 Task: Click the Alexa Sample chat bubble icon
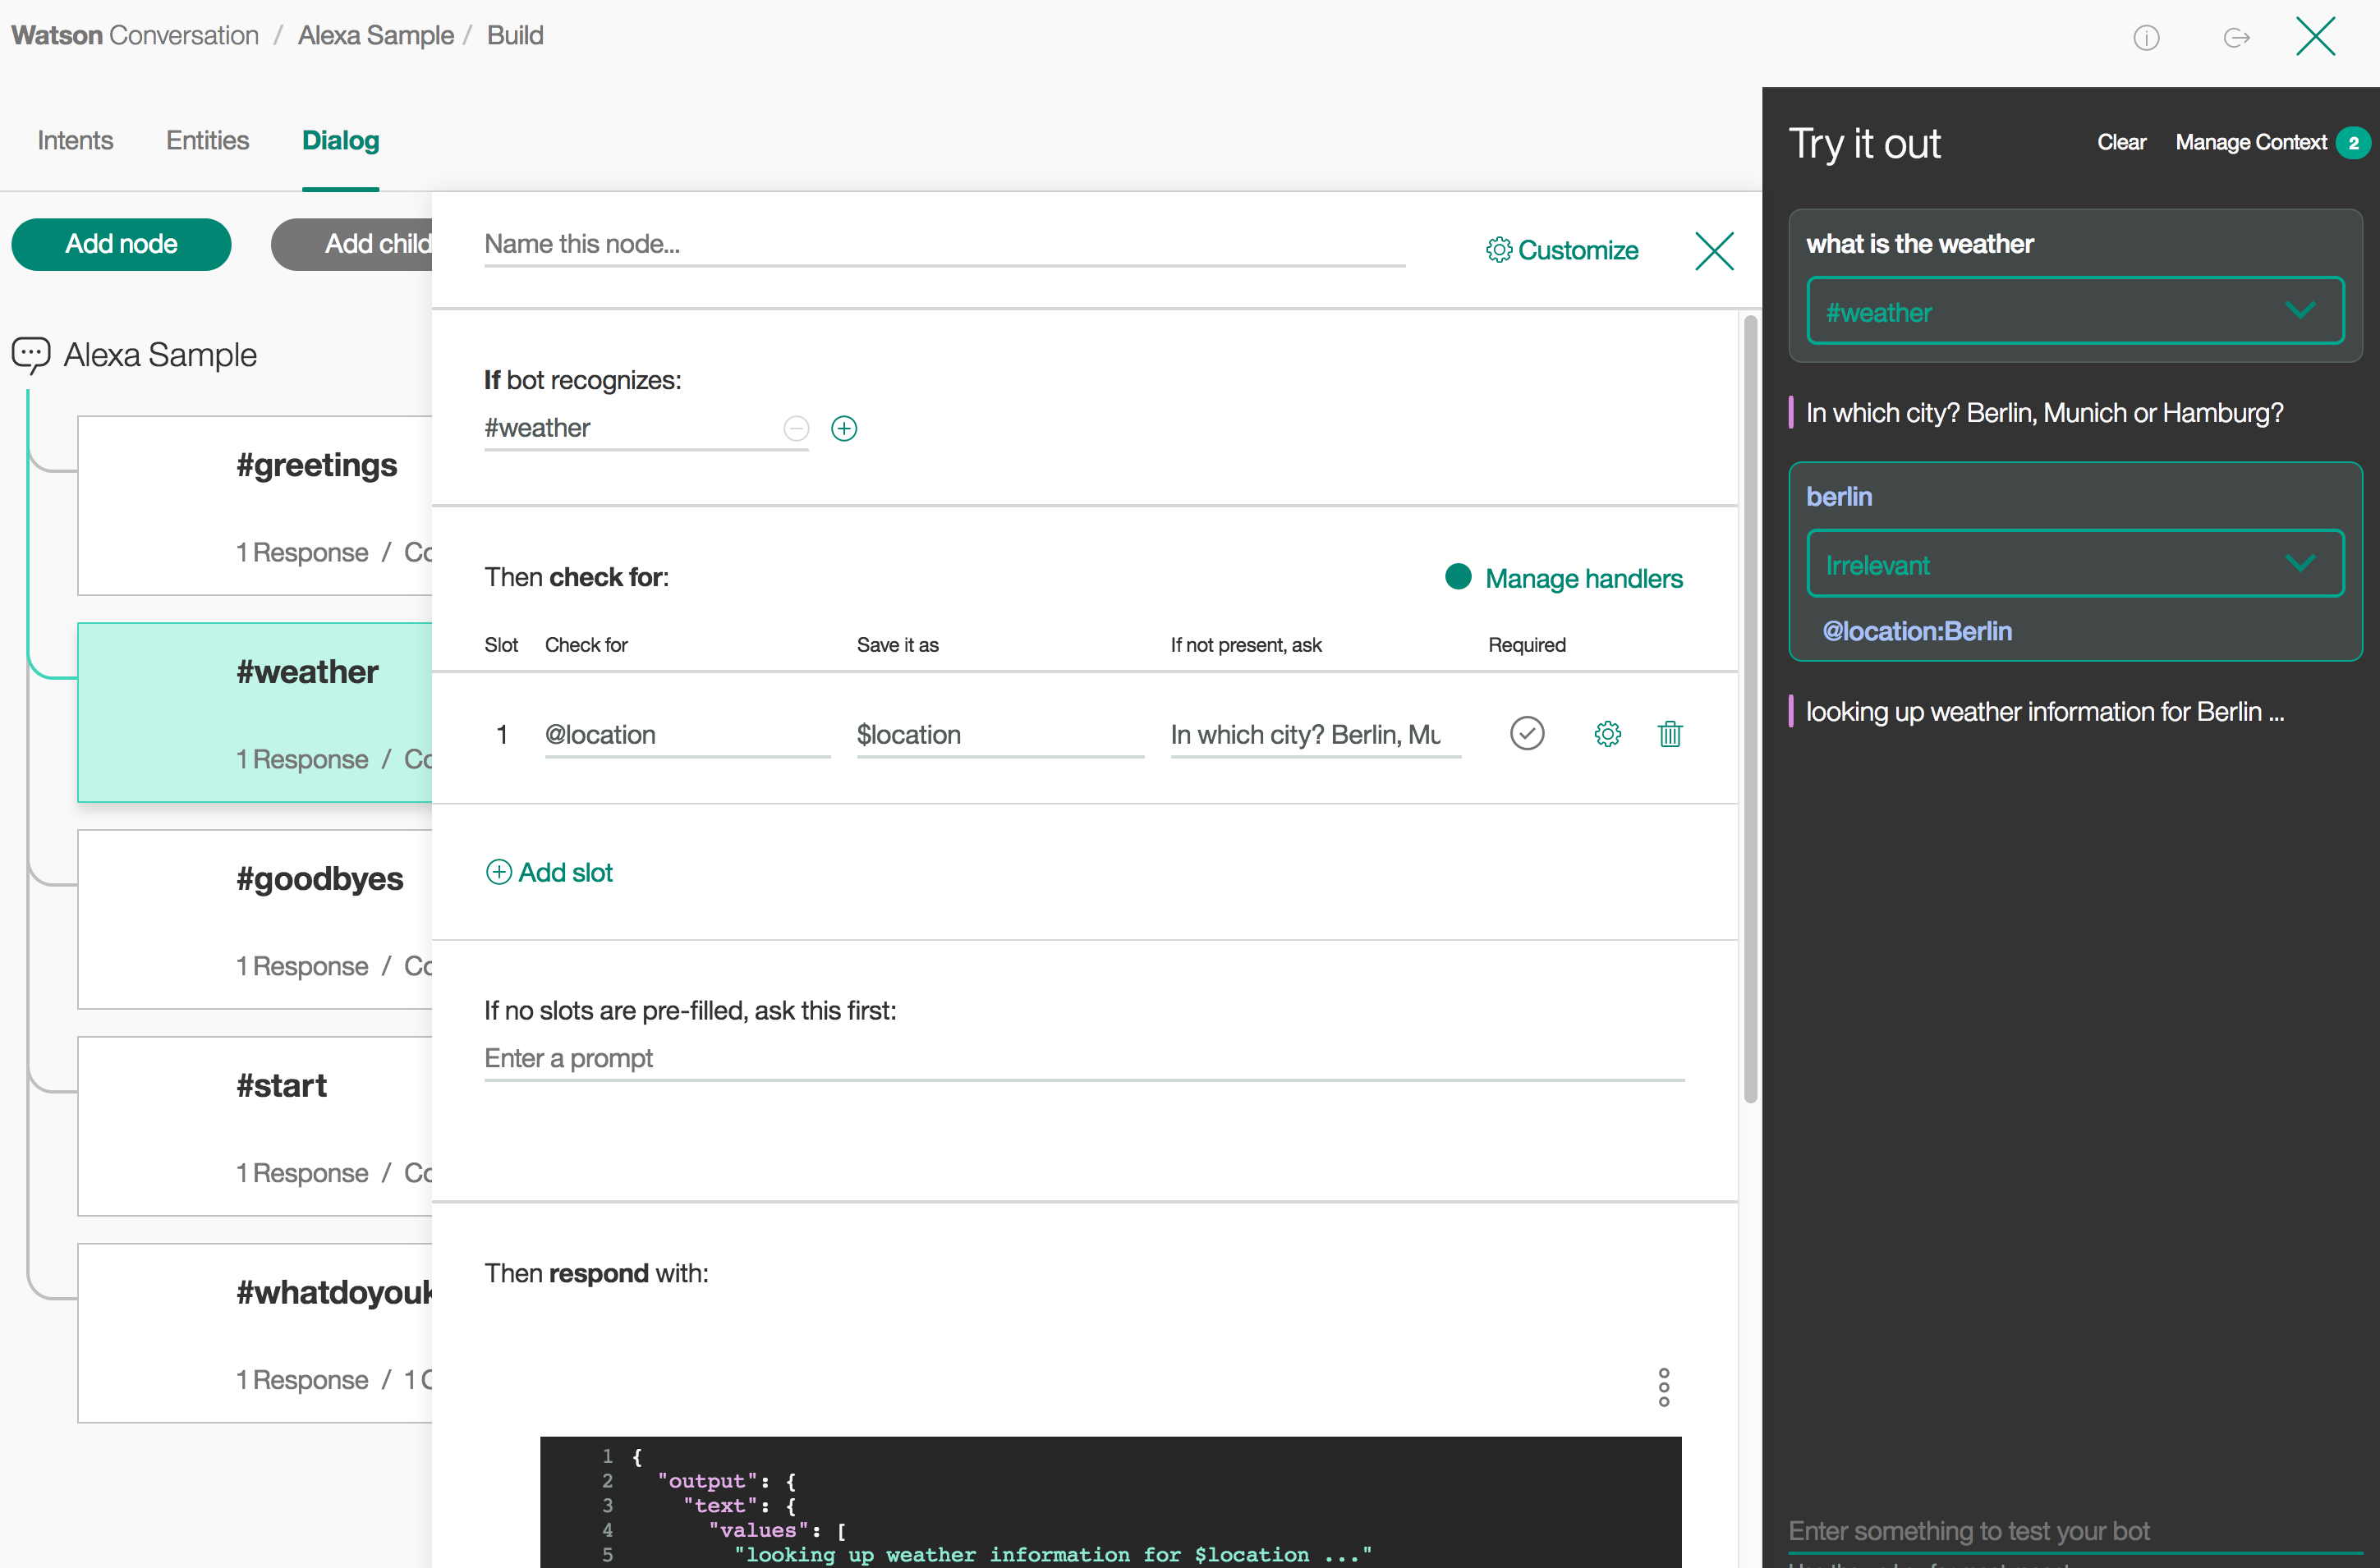click(31, 354)
